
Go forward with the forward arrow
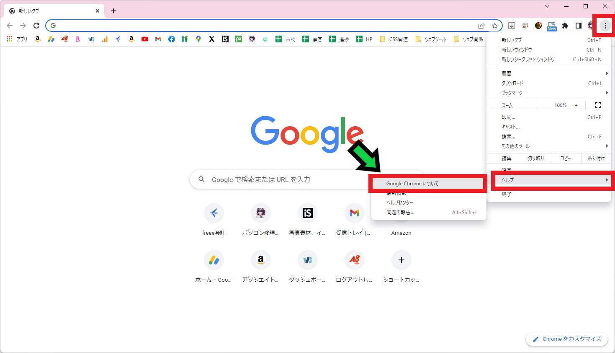[x=23, y=26]
